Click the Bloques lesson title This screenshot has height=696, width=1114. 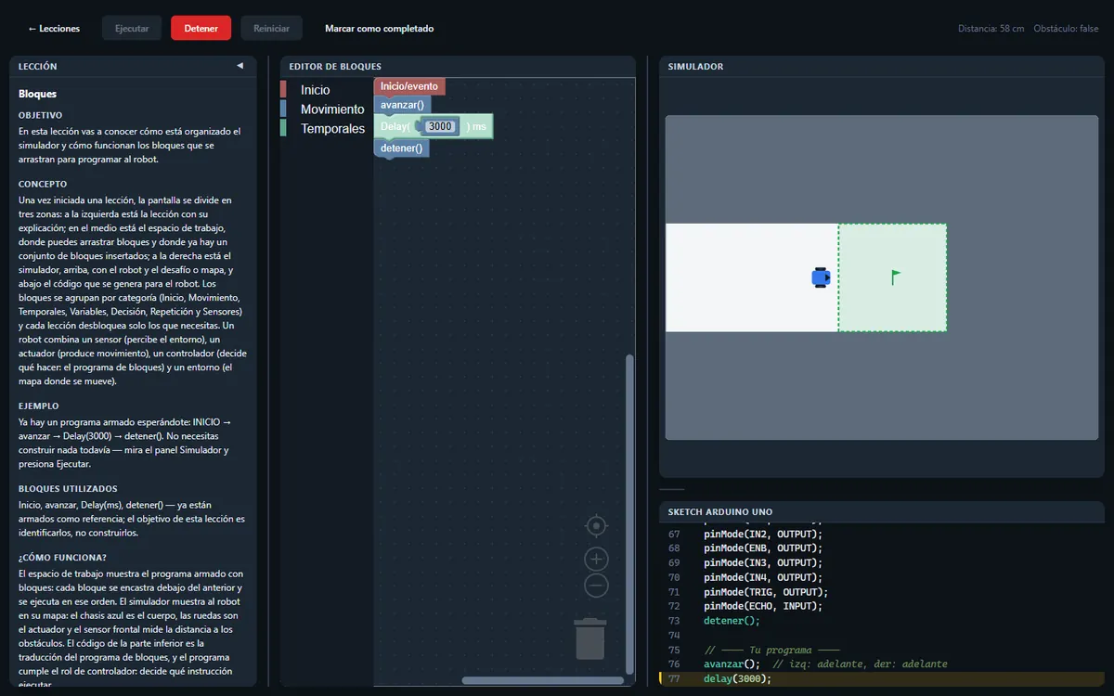point(37,94)
